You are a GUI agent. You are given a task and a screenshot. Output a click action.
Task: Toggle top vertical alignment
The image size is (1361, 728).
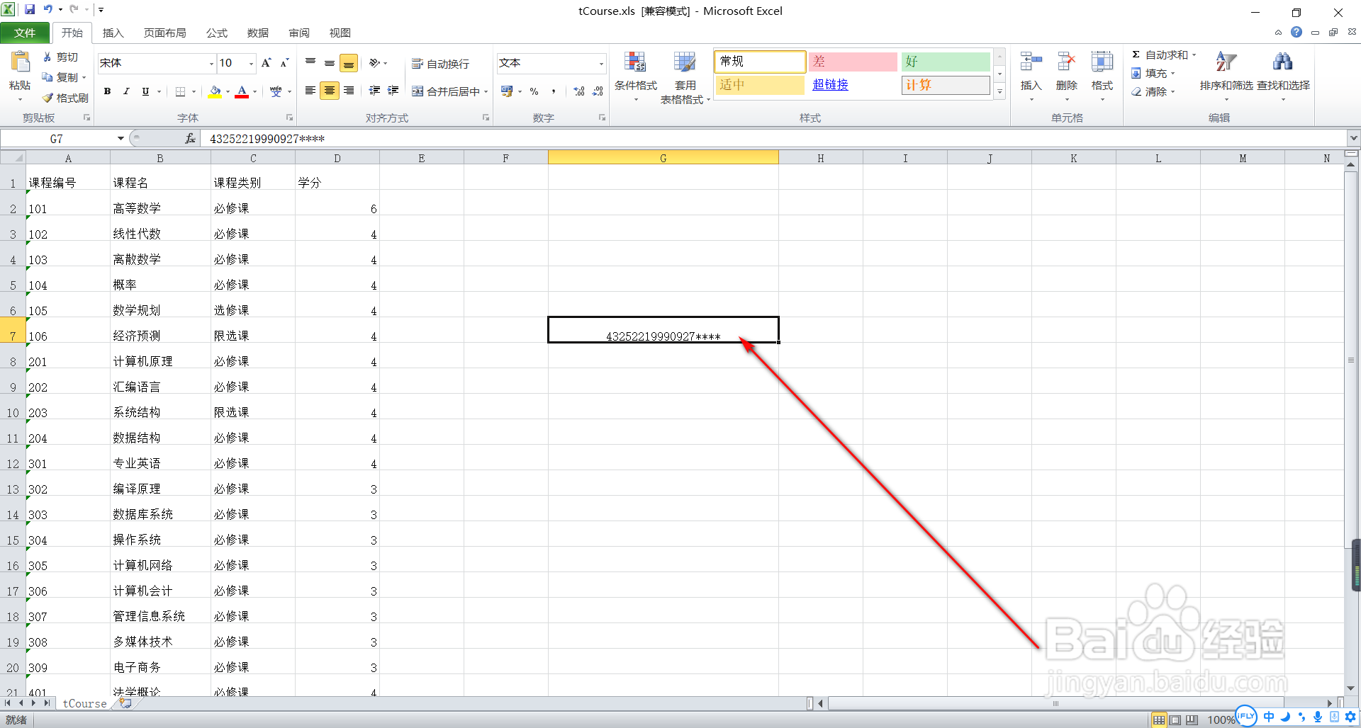[x=310, y=63]
